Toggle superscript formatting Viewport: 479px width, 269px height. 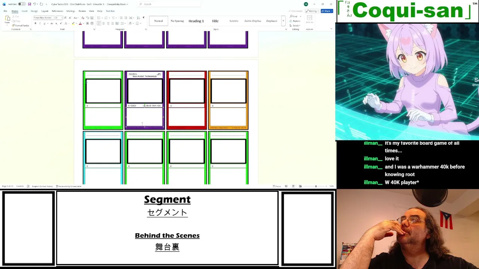[x=61, y=23]
